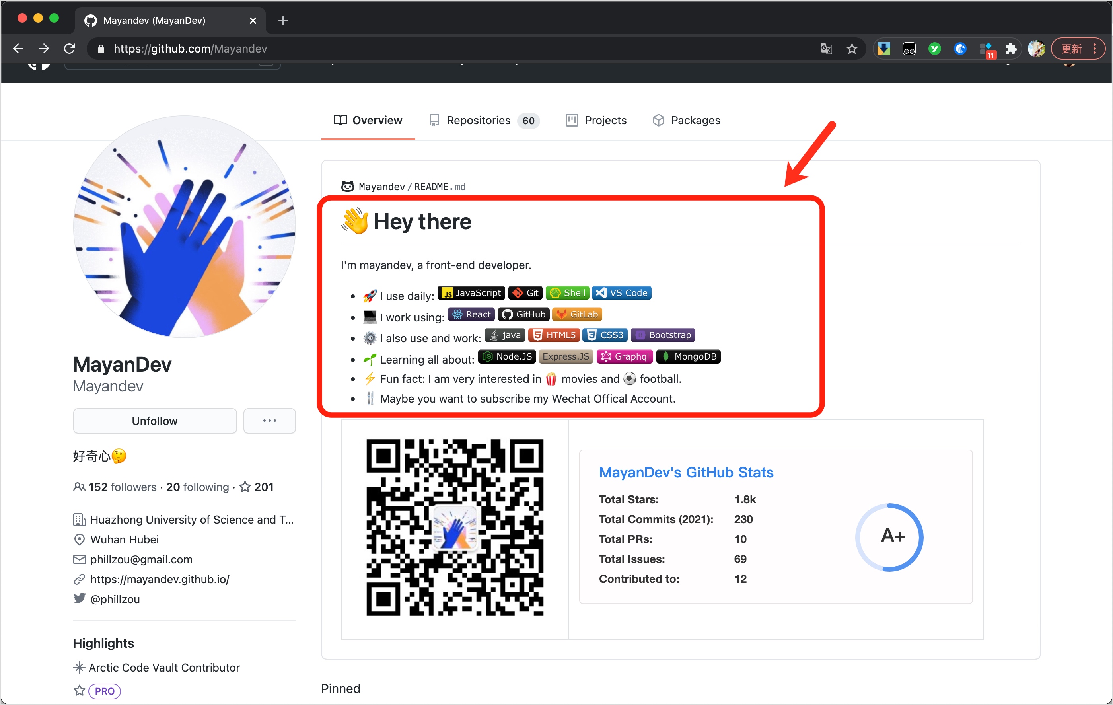Click the VS Code badge

click(621, 293)
